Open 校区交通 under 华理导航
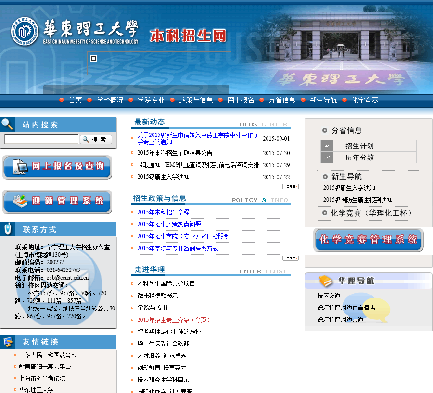 coord(329,295)
